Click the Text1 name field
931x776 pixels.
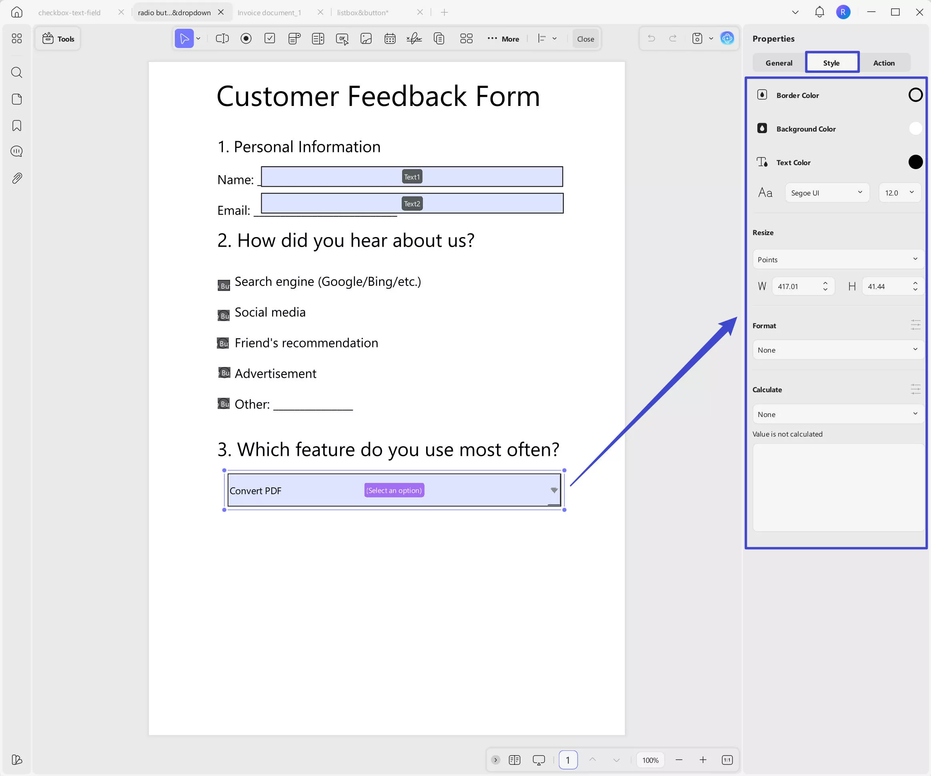coord(411,177)
